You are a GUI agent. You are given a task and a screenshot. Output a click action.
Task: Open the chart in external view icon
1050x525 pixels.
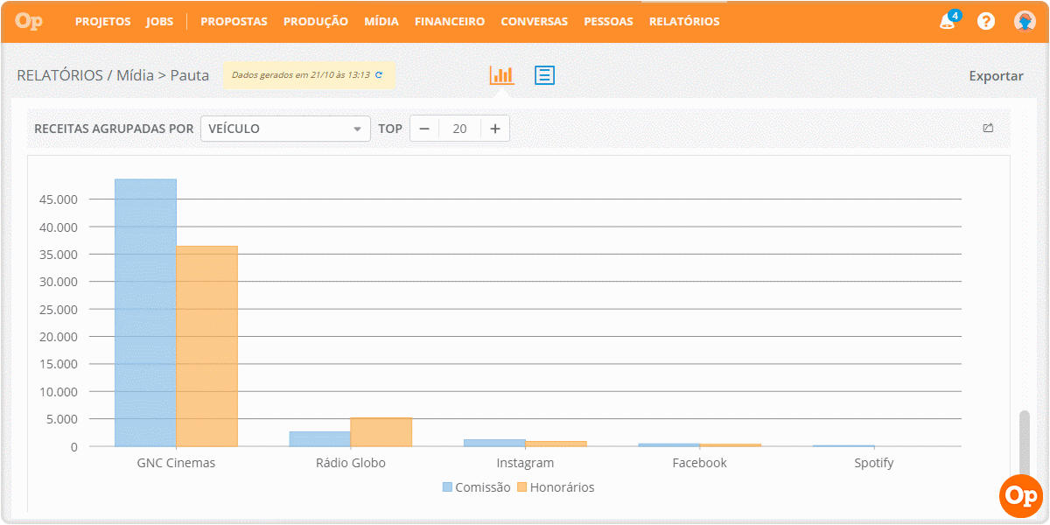[988, 128]
